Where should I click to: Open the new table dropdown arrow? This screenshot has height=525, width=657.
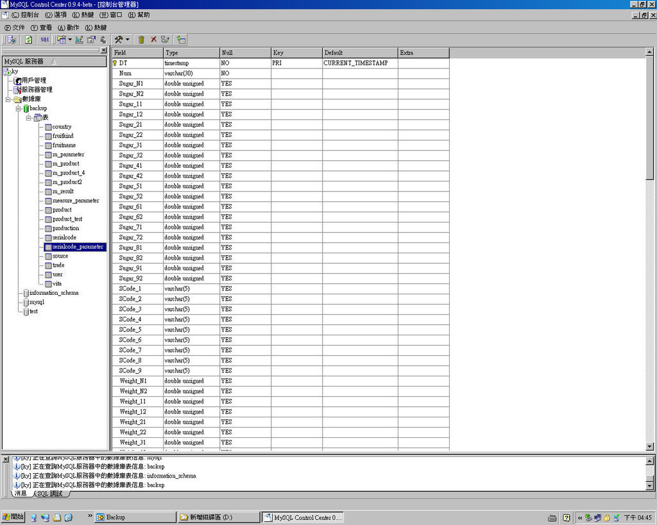coord(69,40)
